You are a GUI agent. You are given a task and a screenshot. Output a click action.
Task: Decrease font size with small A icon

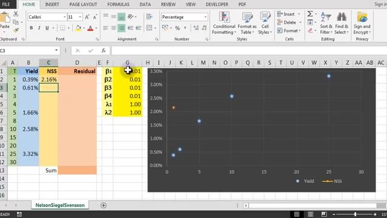point(95,17)
